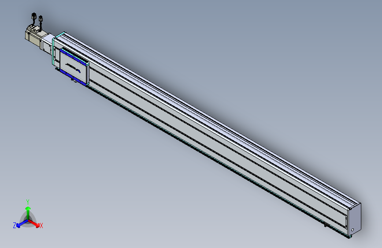Click the green Y axis of the triad
382x248 pixels.
tap(28, 213)
